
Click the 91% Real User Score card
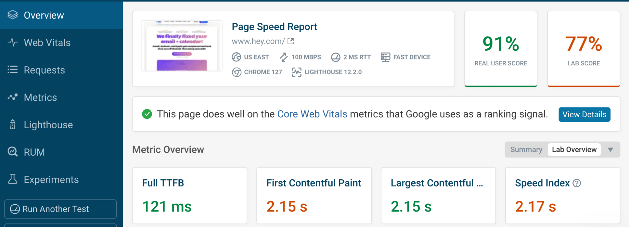tap(500, 49)
